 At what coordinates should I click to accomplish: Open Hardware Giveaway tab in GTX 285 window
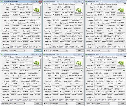click(111, 4)
